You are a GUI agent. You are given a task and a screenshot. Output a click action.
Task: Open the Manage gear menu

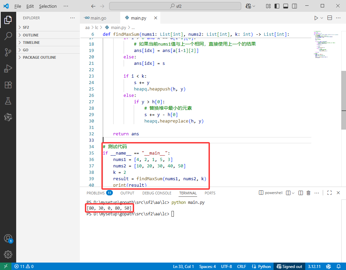(8, 254)
